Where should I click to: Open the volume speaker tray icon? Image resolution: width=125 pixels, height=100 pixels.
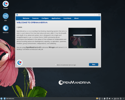coord(110,98)
